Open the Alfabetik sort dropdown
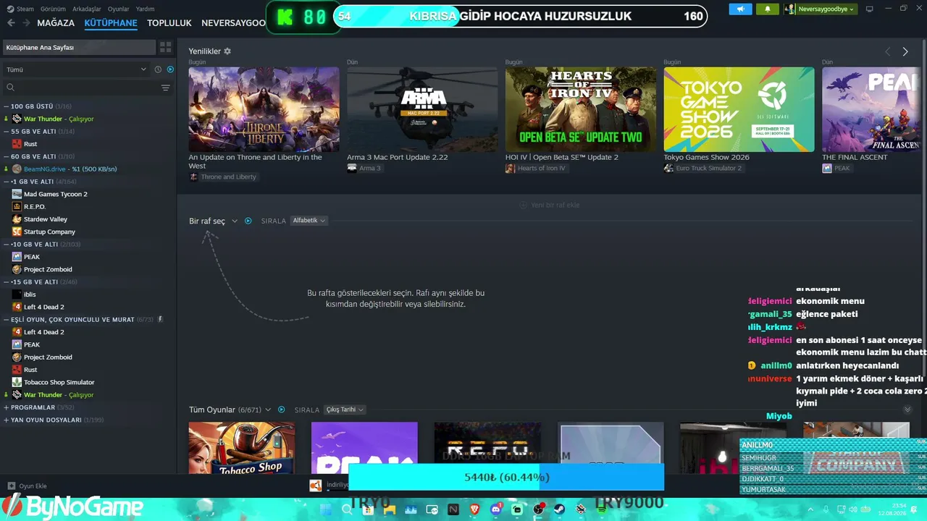This screenshot has width=927, height=521. pyautogui.click(x=309, y=221)
